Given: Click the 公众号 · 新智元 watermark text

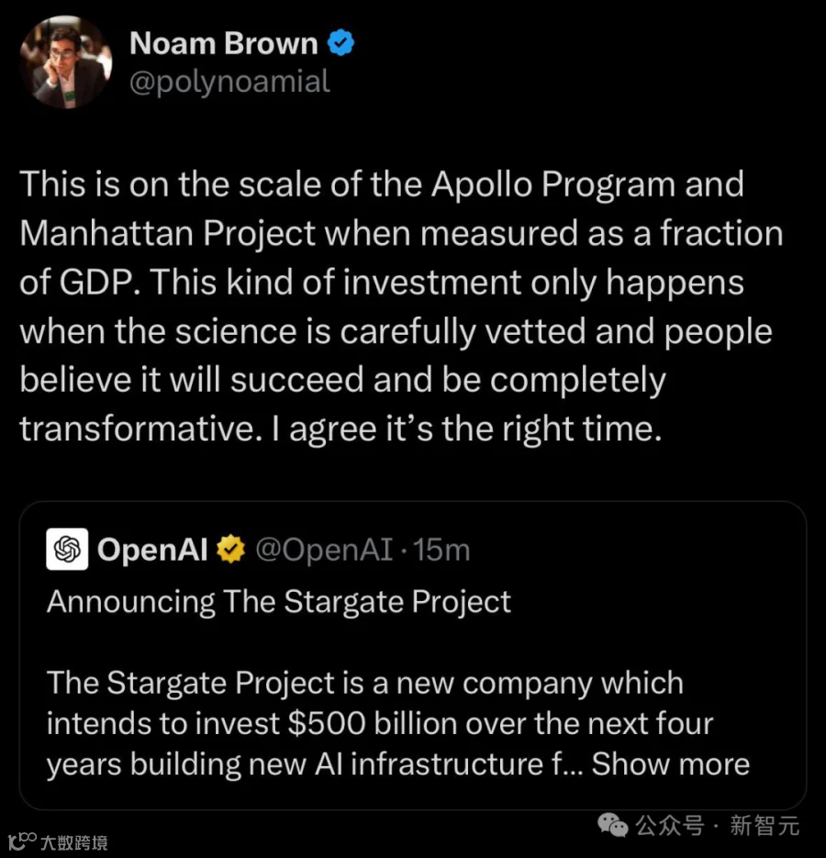Looking at the screenshot, I should point(717,825).
